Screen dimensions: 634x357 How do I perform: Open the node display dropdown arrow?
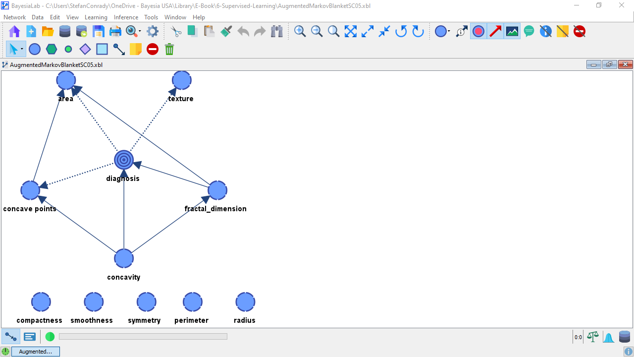click(449, 32)
